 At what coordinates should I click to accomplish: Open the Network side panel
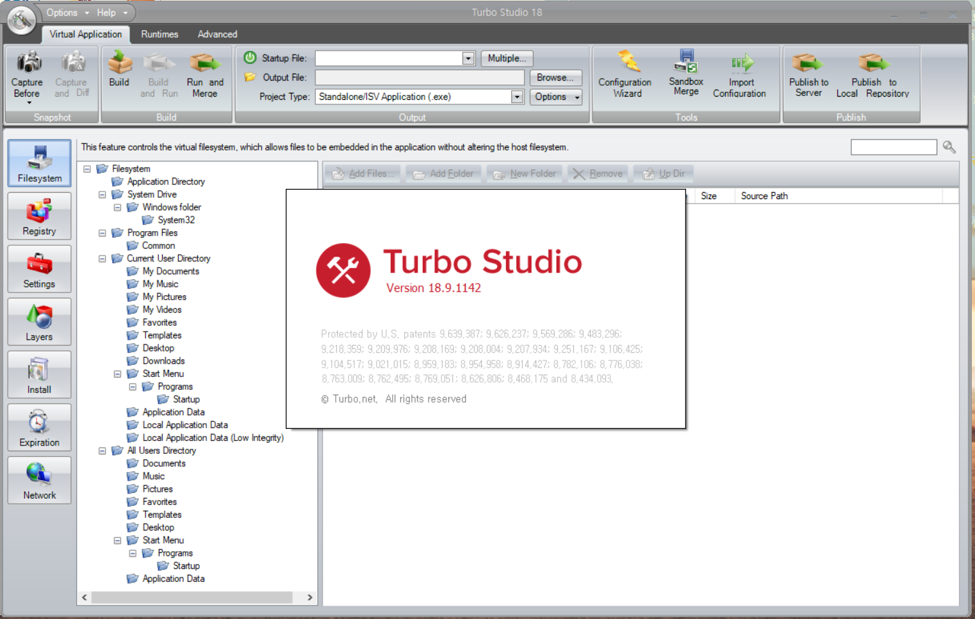[x=39, y=481]
